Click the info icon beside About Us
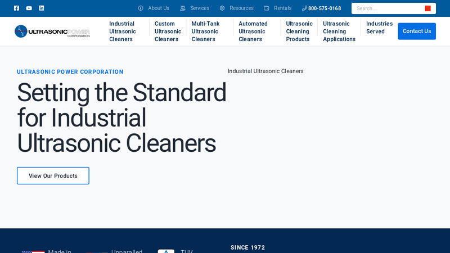This screenshot has width=450, height=253. pyautogui.click(x=141, y=8)
